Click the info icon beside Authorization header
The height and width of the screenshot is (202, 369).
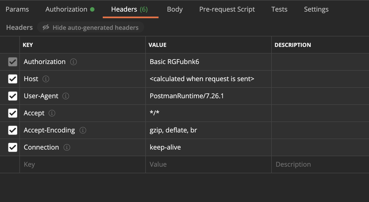click(73, 62)
